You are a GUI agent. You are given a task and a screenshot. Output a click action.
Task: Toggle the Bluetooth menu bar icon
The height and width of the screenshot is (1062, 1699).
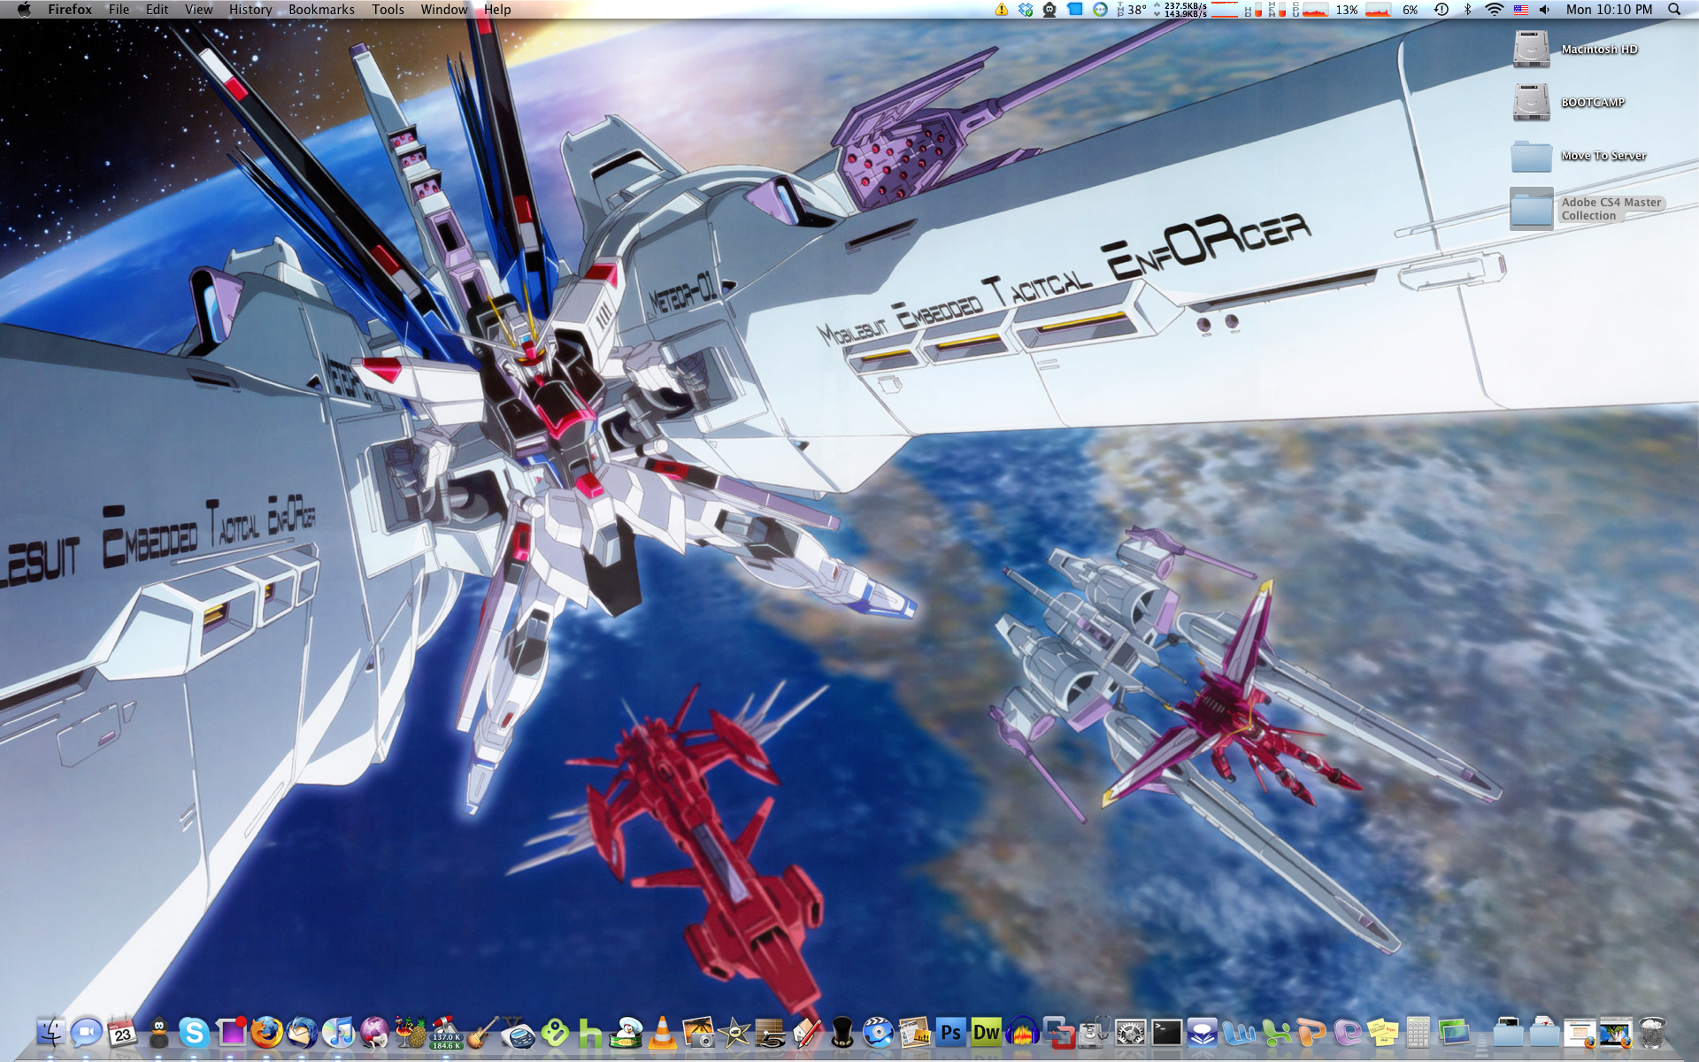coord(1467,10)
